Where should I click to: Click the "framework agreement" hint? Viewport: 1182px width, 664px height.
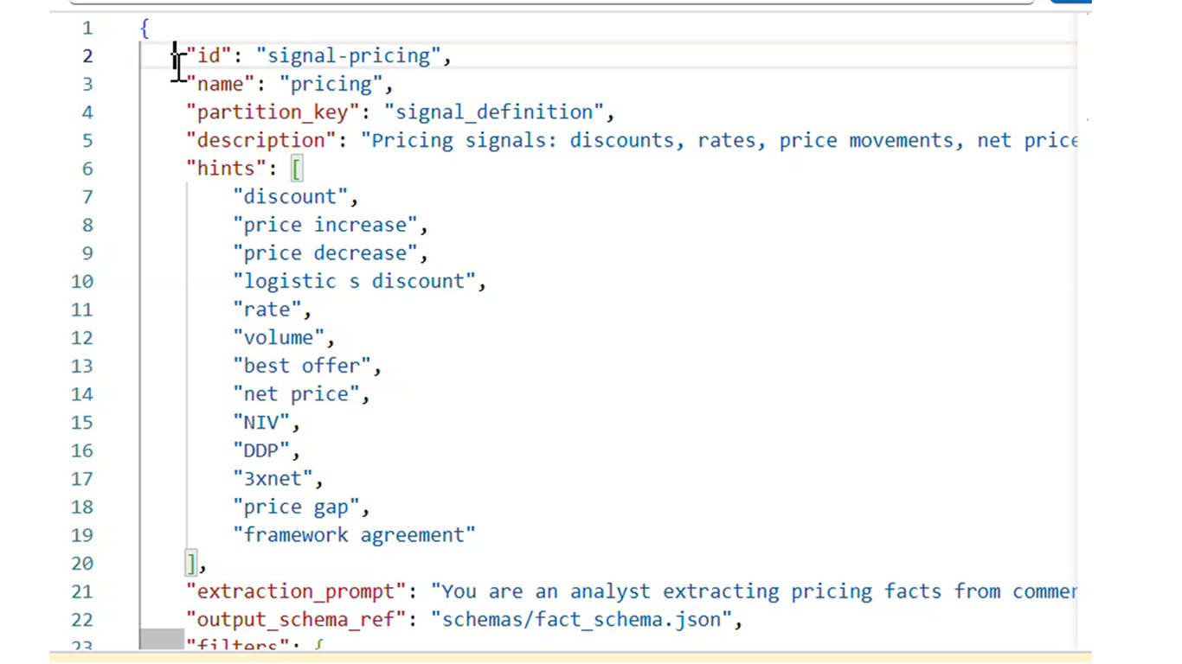pos(354,535)
